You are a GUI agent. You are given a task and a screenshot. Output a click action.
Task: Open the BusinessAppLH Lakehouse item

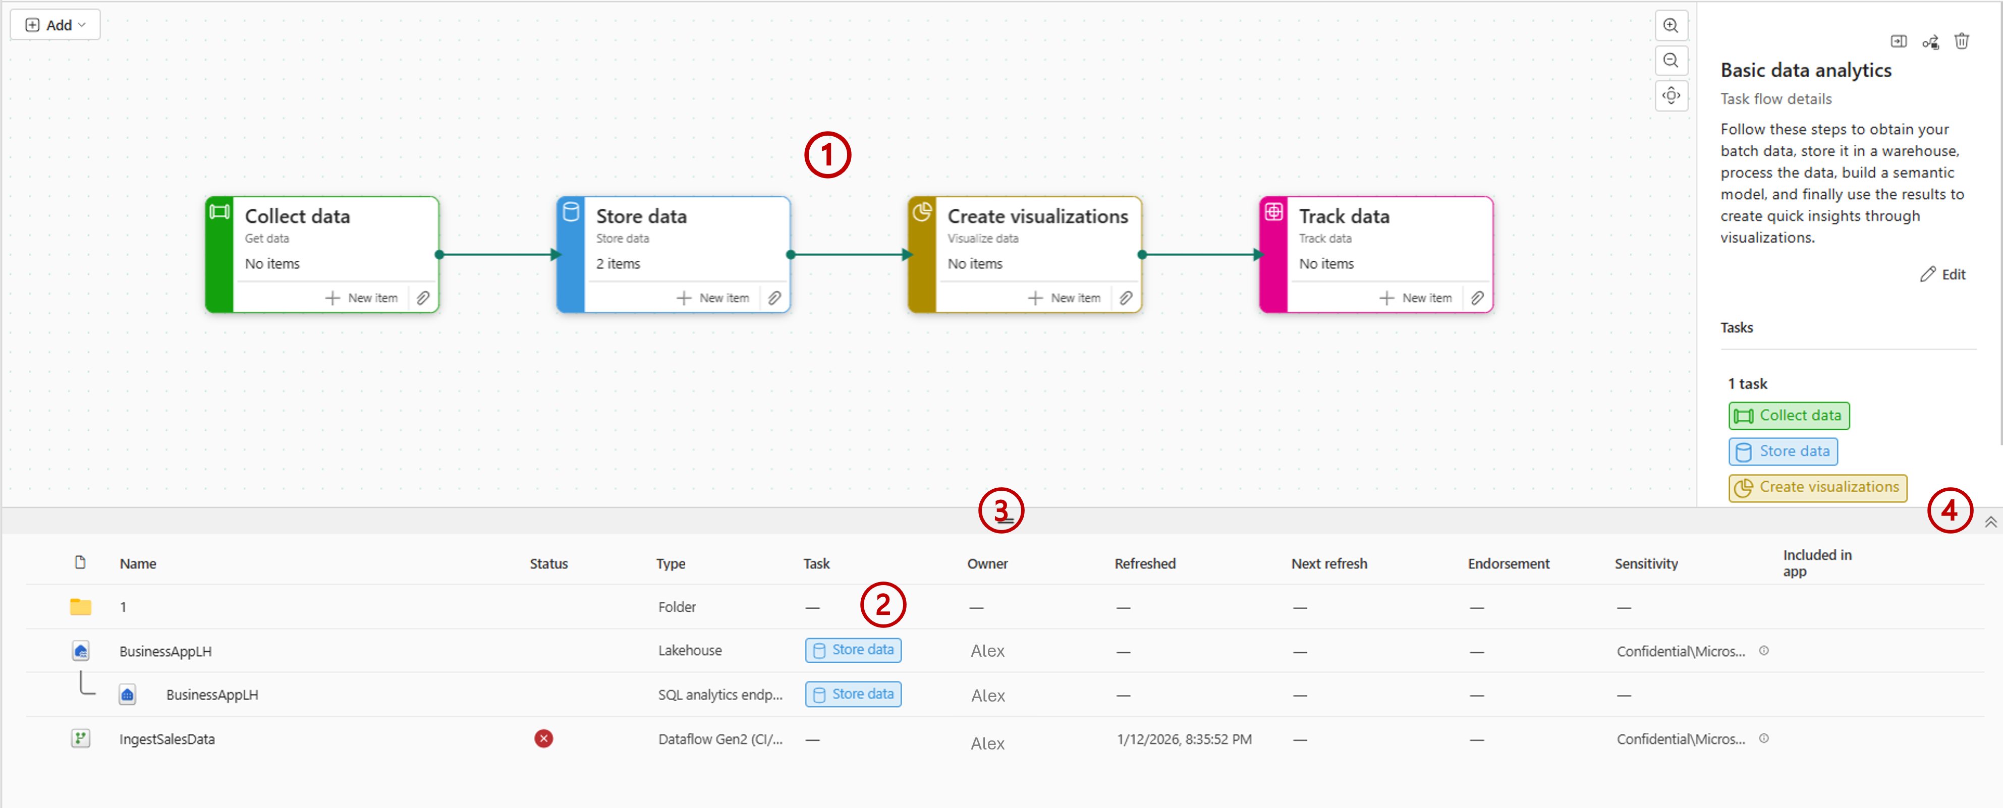coord(165,651)
